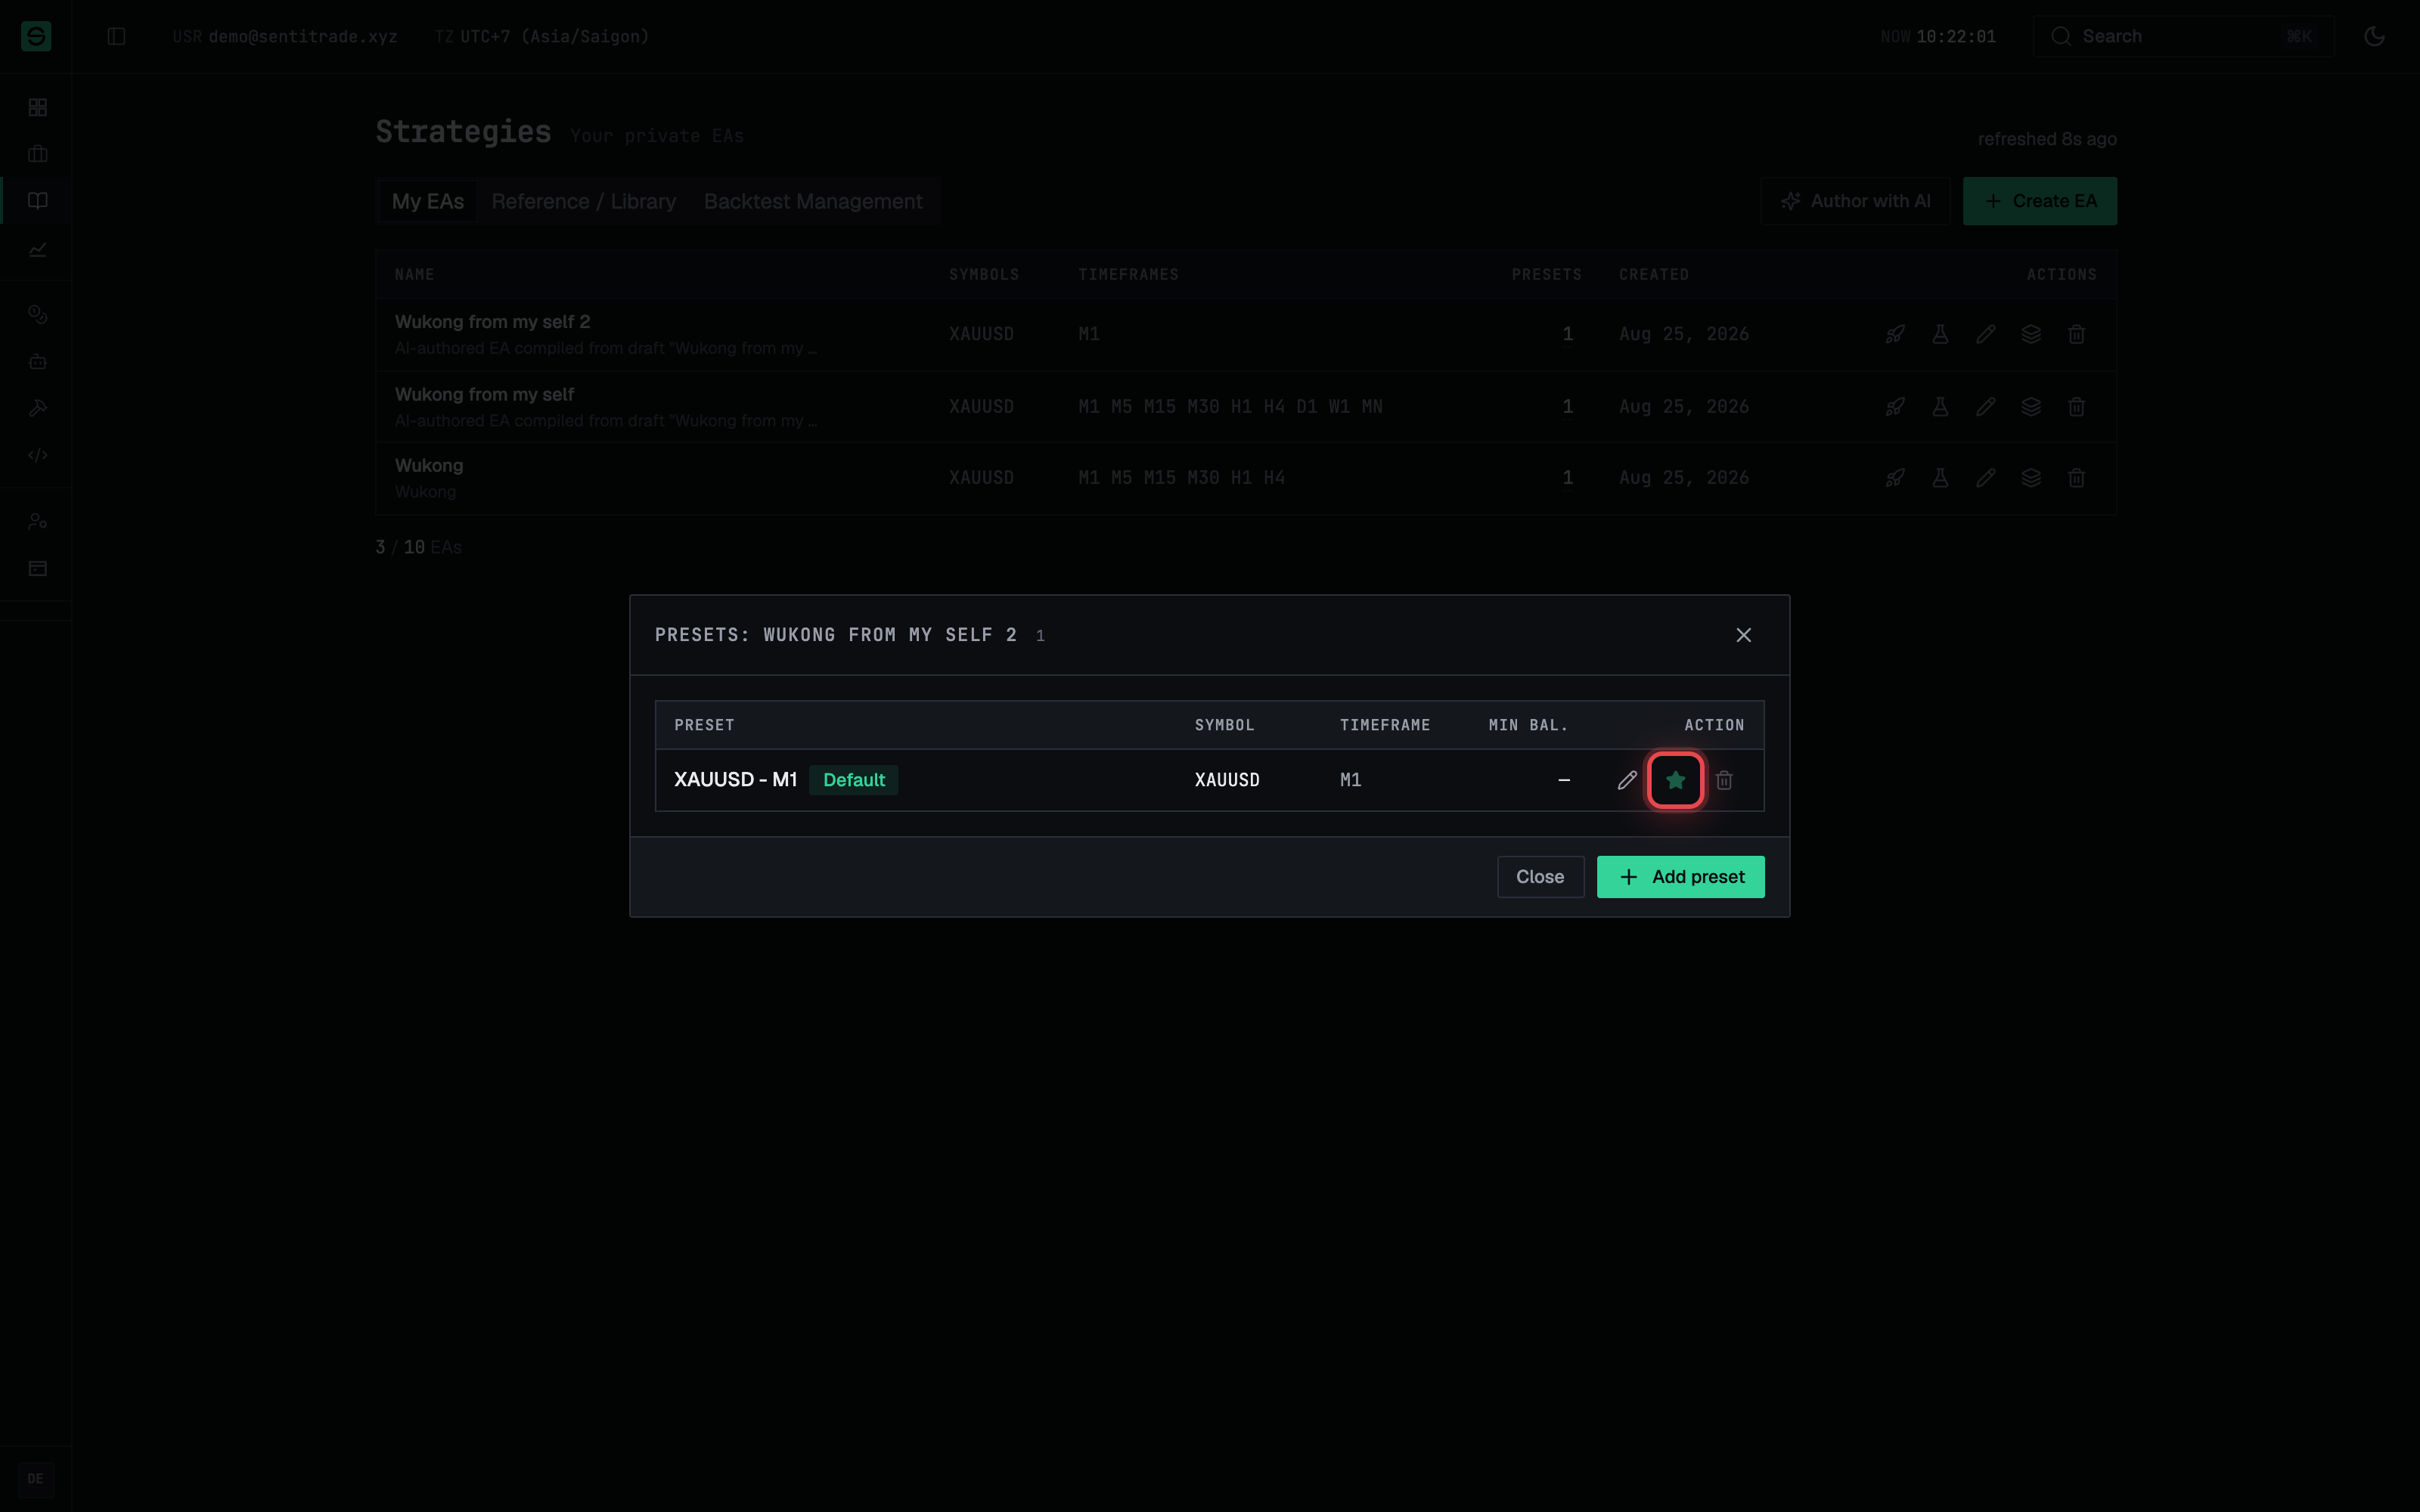Switch to the Backtest Management tab

[813, 201]
